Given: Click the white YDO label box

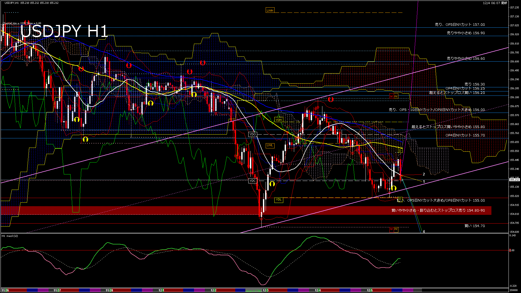Looking at the screenshot, I should (253, 134).
